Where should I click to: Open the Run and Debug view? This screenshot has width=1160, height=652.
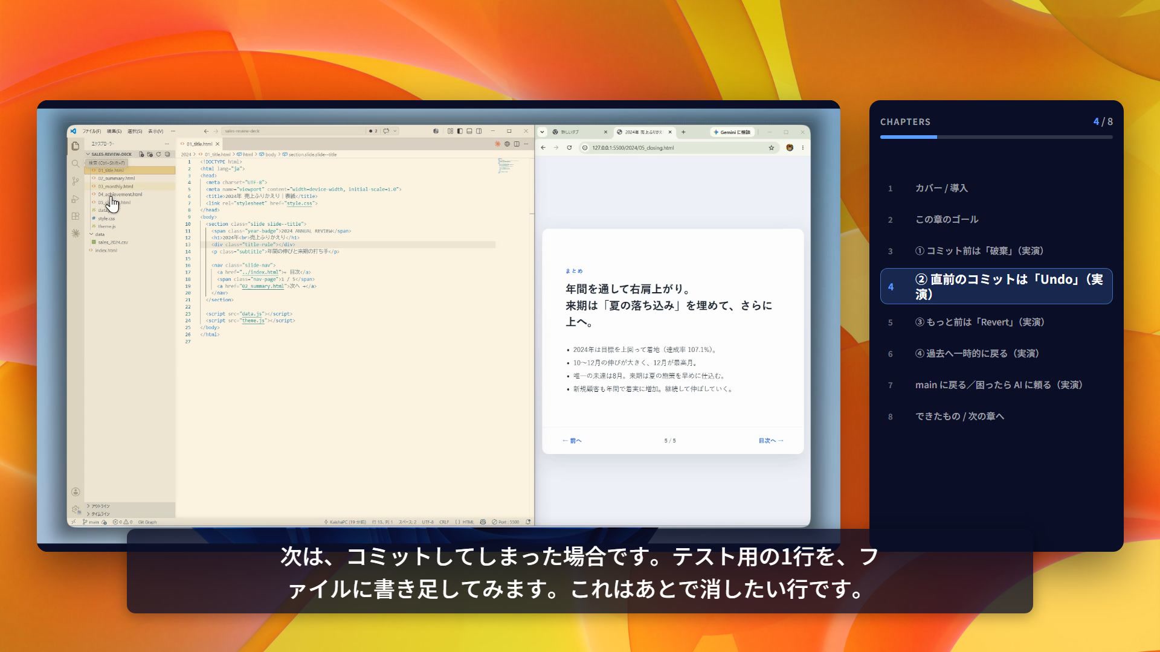76,199
